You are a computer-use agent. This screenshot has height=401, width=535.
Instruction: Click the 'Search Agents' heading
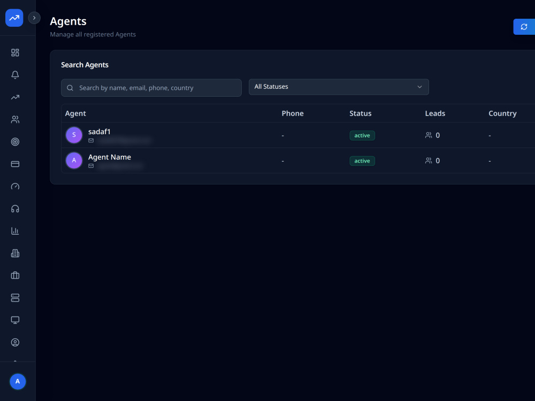(x=85, y=65)
